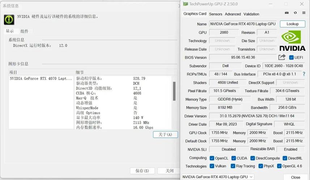Viewport: 310px width, 180px height.
Task: Click the BIOS export share icon
Action: pyautogui.click(x=282, y=57)
